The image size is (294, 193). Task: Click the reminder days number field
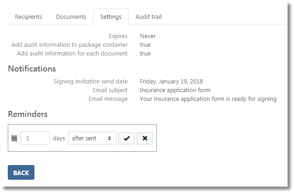tap(35, 138)
